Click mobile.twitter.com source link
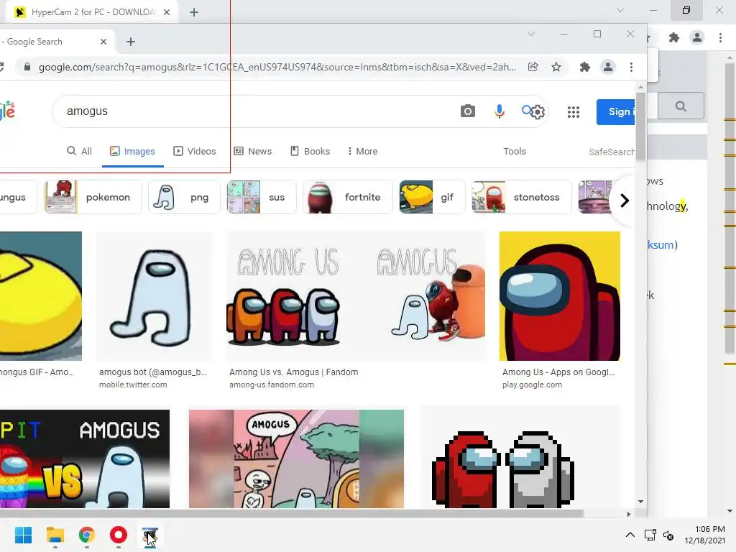 (x=133, y=385)
